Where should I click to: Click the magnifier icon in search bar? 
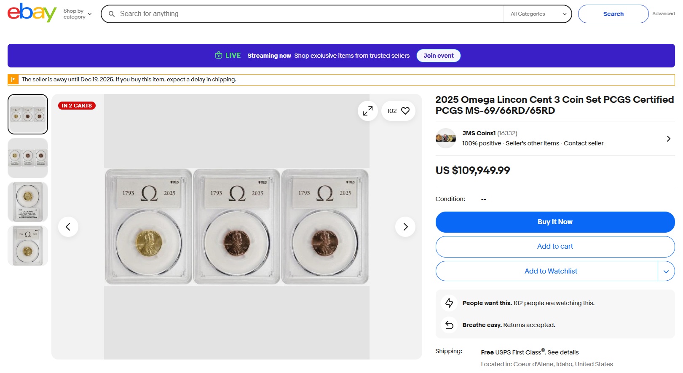click(x=112, y=14)
